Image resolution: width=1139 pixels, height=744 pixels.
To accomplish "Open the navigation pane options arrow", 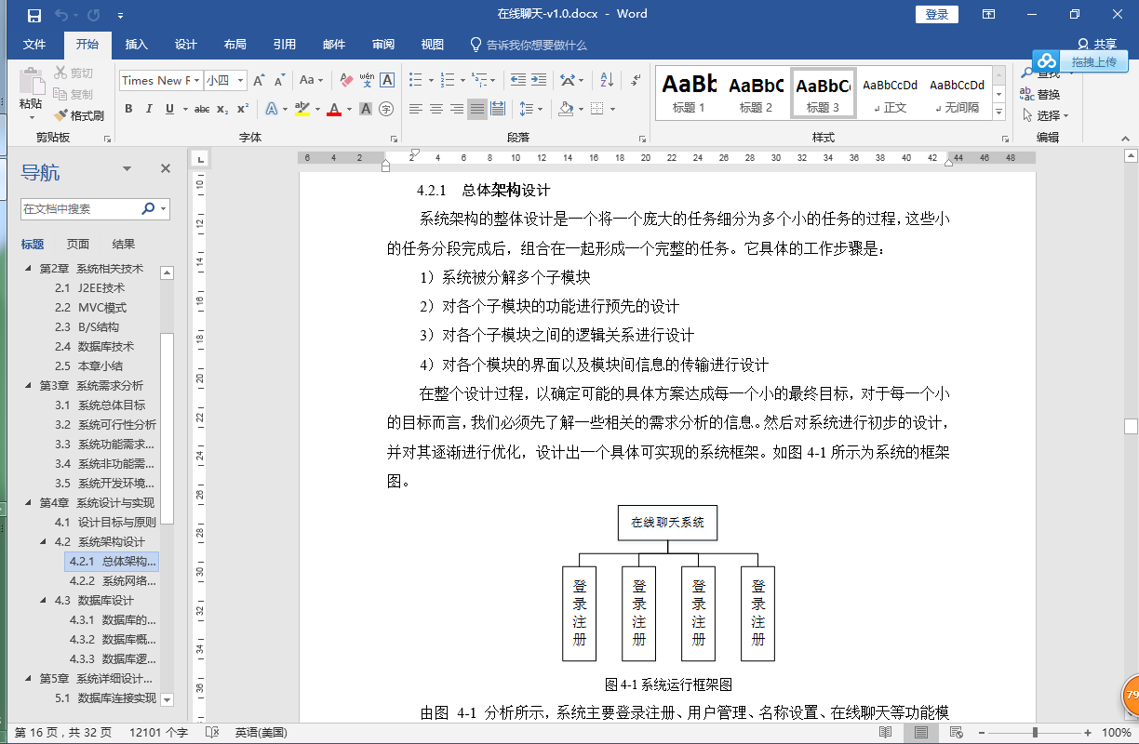I will tap(127, 169).
